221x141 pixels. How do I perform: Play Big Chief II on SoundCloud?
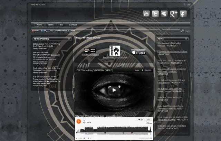click(79, 121)
